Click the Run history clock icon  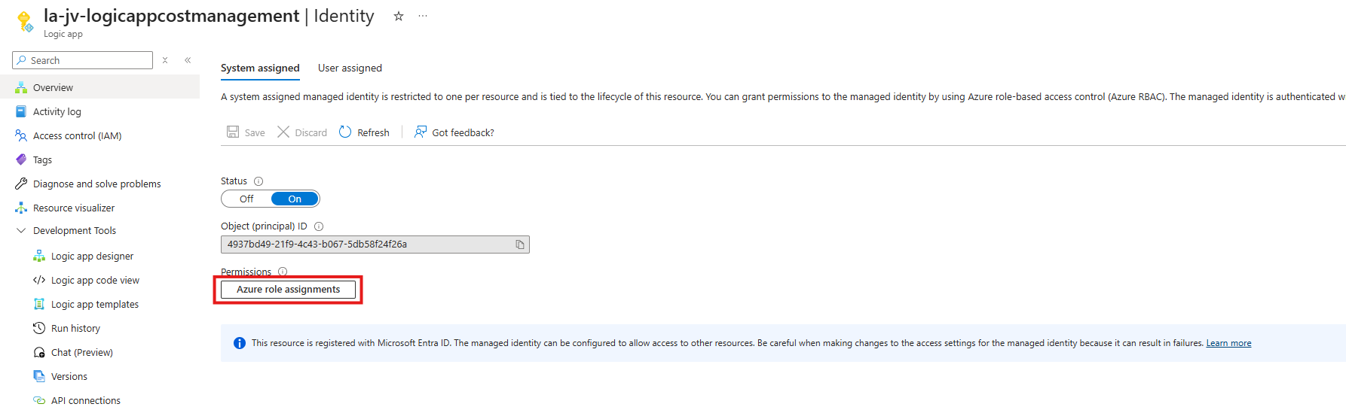tap(39, 328)
